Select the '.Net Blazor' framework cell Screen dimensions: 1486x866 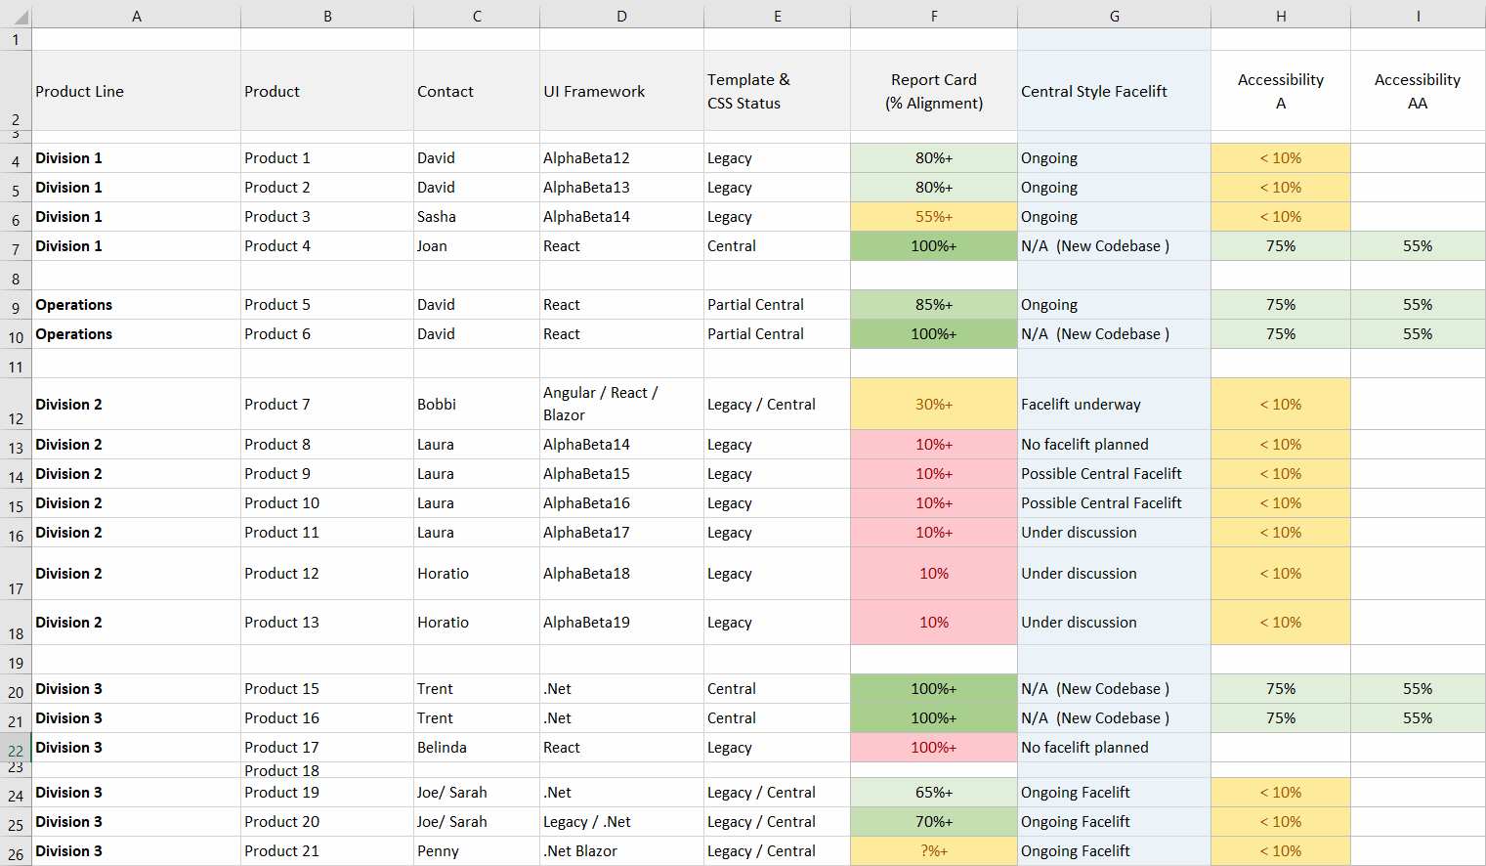(621, 851)
